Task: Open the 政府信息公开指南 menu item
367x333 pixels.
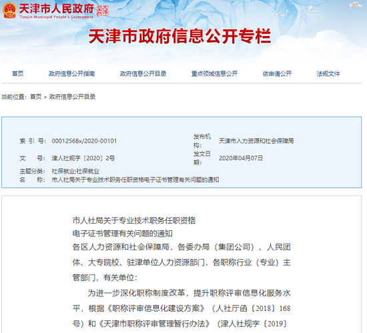Action: coord(71,73)
